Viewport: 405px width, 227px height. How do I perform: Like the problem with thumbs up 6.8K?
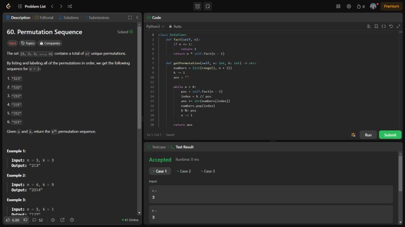(x=13, y=220)
